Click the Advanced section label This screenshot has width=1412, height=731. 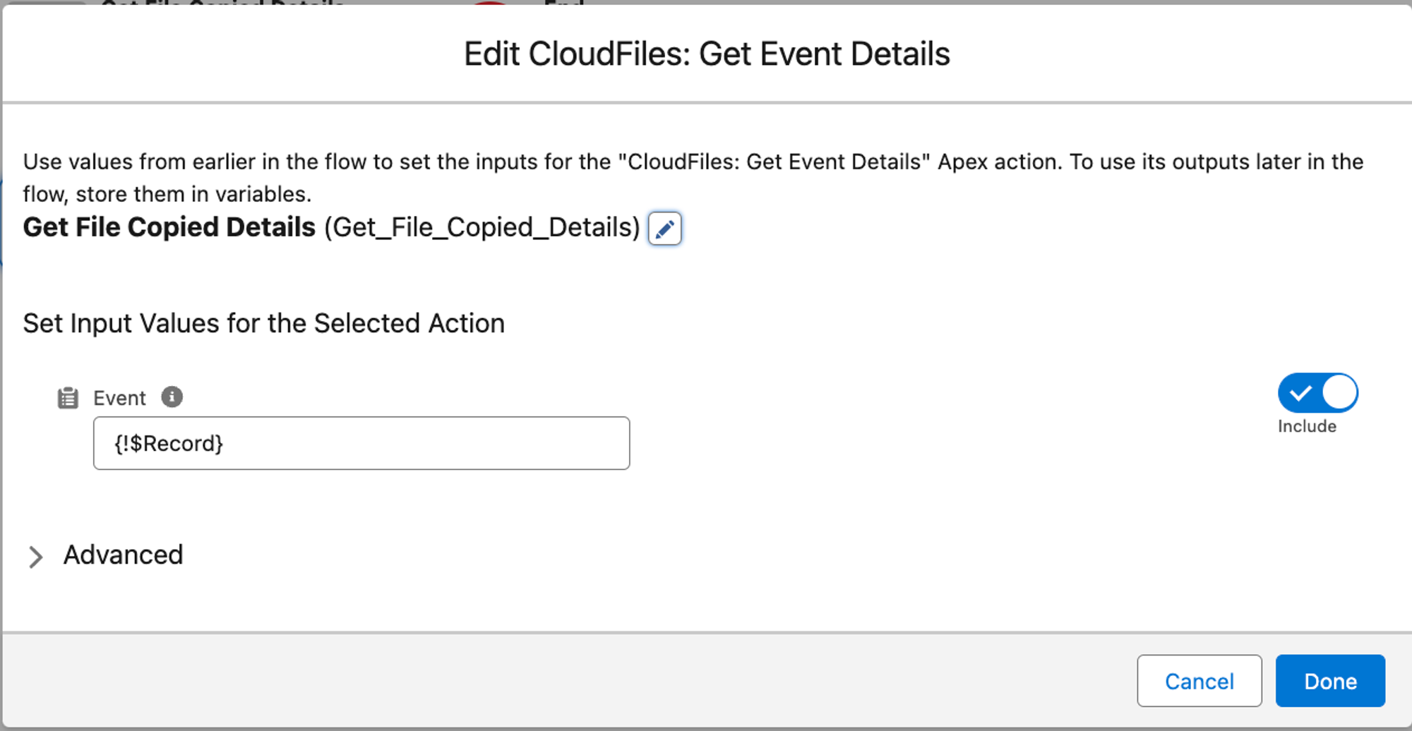pos(124,555)
